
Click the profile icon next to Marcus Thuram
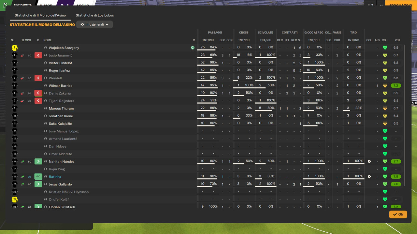pyautogui.click(x=46, y=109)
